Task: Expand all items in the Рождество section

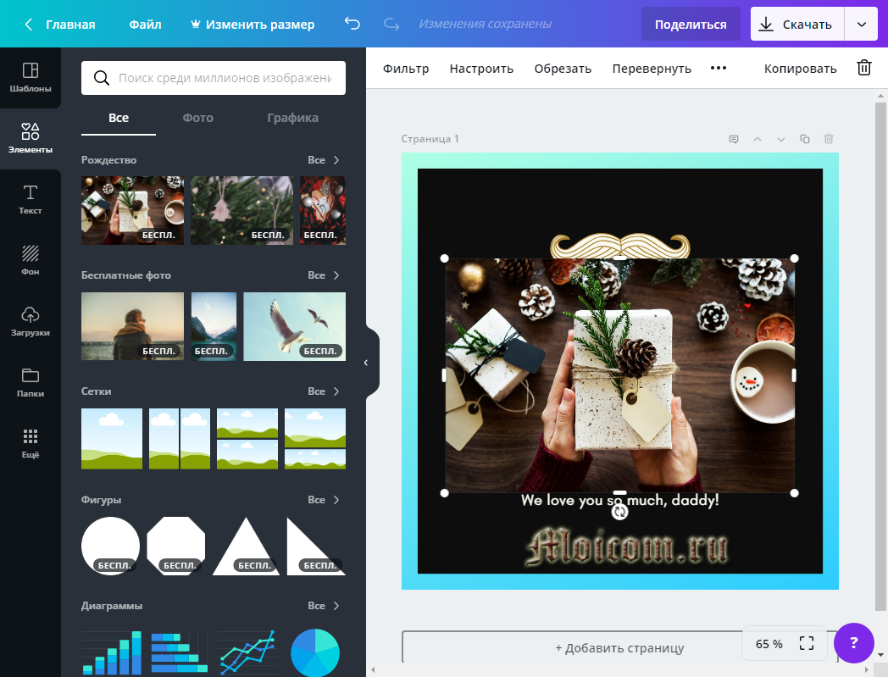Action: click(324, 160)
